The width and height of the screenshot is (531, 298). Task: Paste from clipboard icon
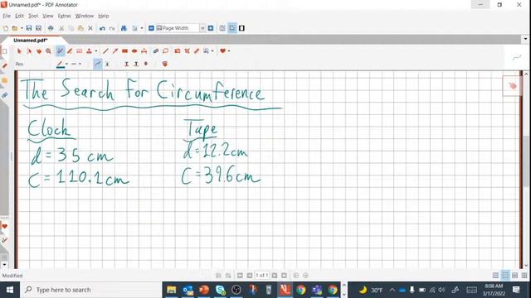tap(80, 28)
